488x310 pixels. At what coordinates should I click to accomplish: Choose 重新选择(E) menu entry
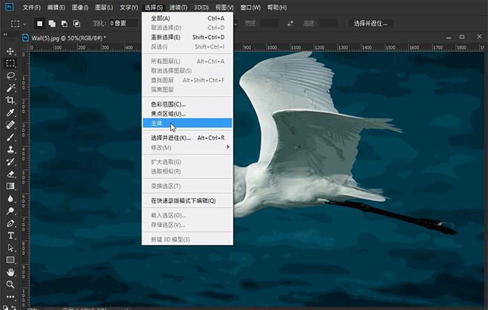(188, 37)
